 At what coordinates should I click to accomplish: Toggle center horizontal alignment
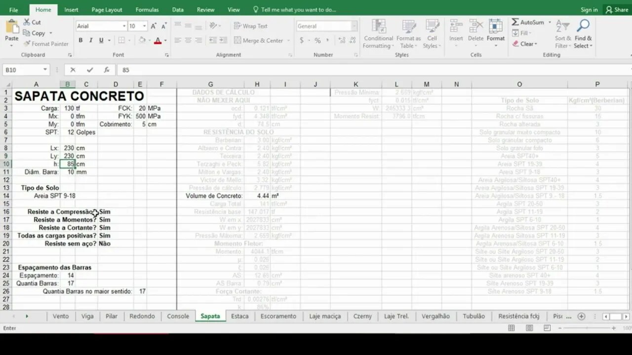tap(188, 40)
